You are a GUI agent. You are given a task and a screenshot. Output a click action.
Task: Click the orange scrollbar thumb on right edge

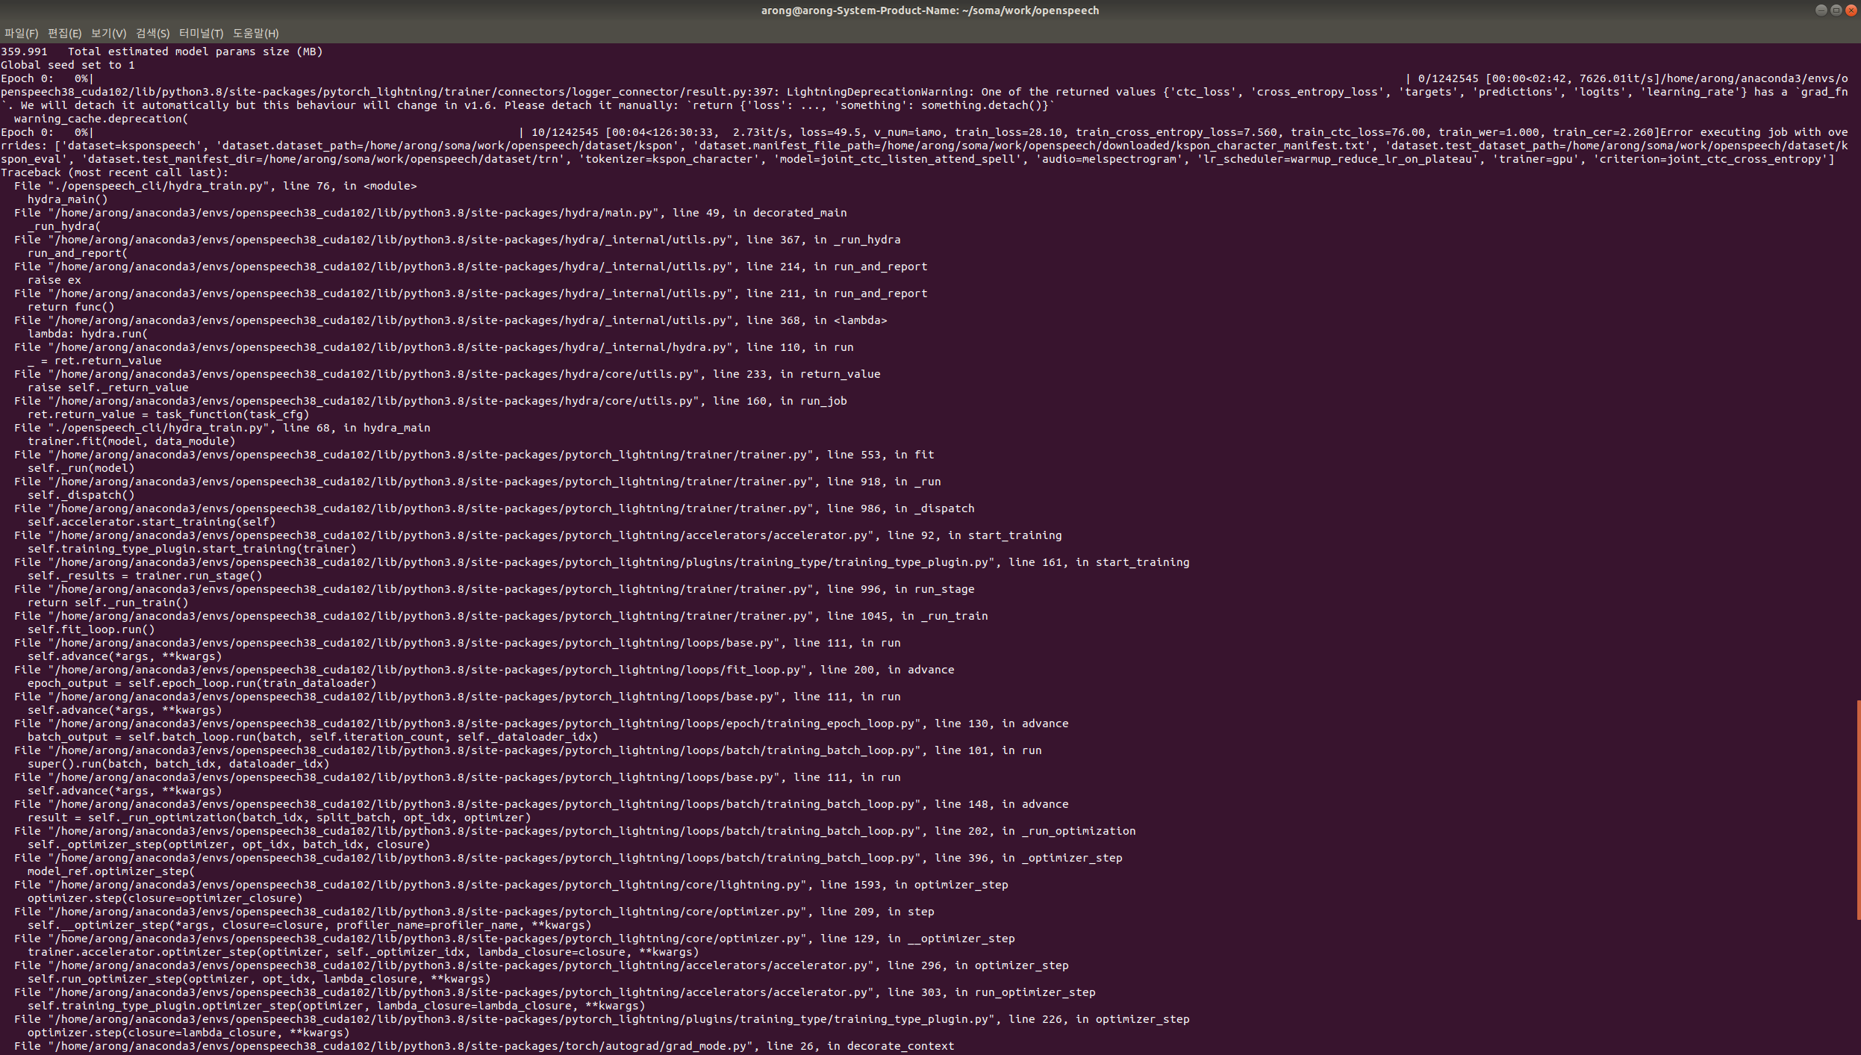point(1858,809)
